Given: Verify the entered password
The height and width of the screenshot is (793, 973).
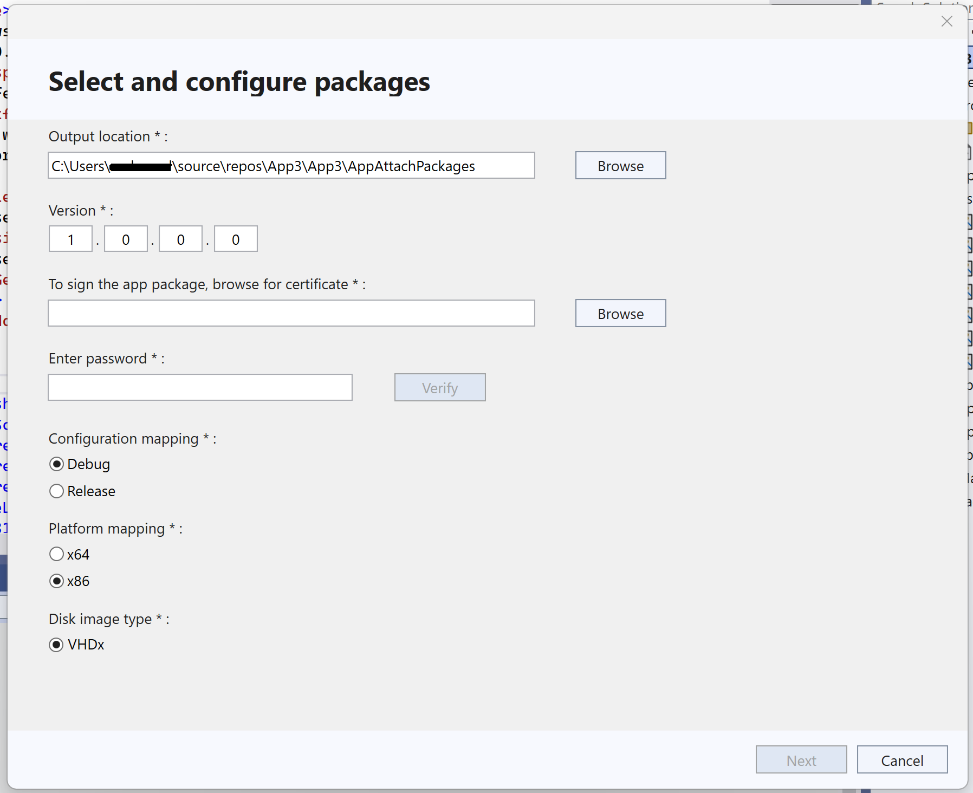Looking at the screenshot, I should pos(439,387).
